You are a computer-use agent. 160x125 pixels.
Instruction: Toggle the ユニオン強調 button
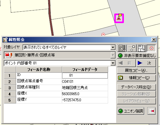131,111
